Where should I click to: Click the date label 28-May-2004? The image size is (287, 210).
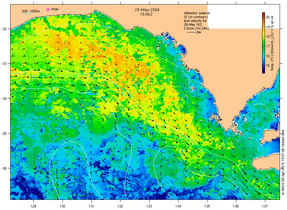click(147, 10)
